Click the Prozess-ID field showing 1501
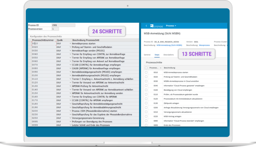Screen dimensions: 256x147 pos(63,25)
